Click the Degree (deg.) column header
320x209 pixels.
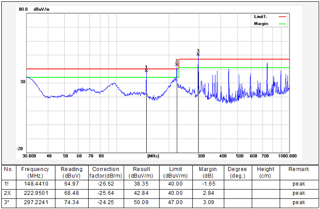tap(238, 172)
